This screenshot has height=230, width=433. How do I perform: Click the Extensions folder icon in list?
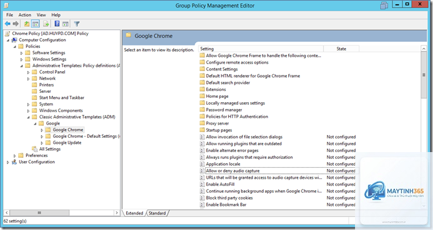coord(202,89)
